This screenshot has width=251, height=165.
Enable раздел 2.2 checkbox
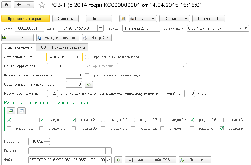(x=103, y=120)
